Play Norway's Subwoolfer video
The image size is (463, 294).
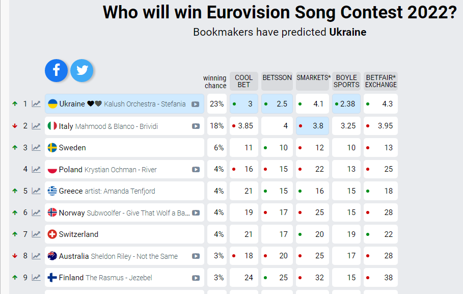click(x=196, y=213)
